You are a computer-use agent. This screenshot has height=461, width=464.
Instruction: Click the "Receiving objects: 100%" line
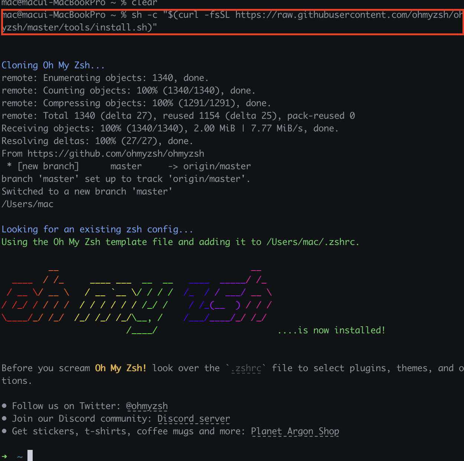click(170, 128)
